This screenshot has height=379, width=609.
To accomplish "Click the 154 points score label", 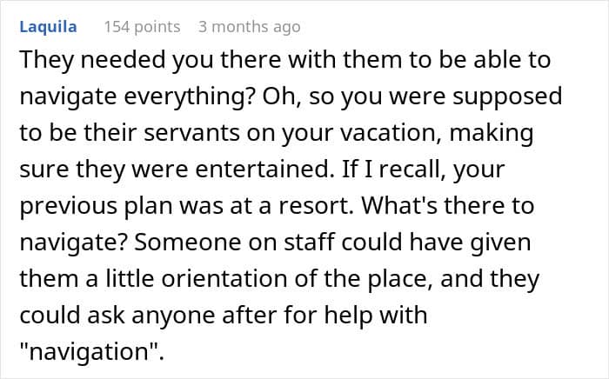I will [x=142, y=27].
